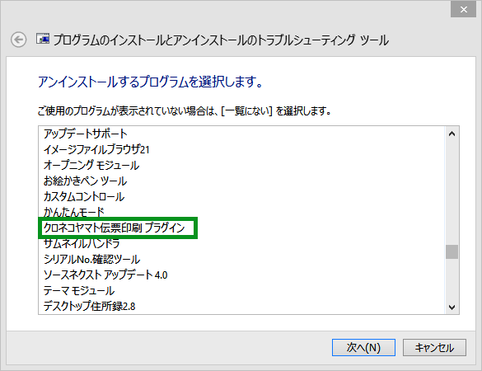Click the back arrow button

(18, 40)
